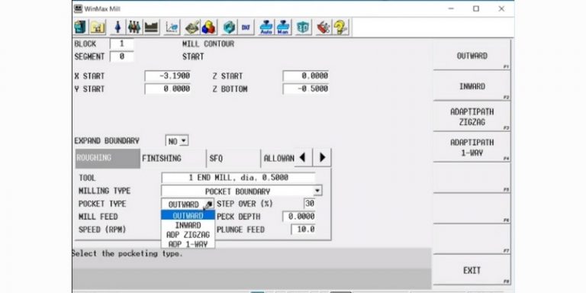Expand the Expand Boundary NO dropdown

(177, 141)
